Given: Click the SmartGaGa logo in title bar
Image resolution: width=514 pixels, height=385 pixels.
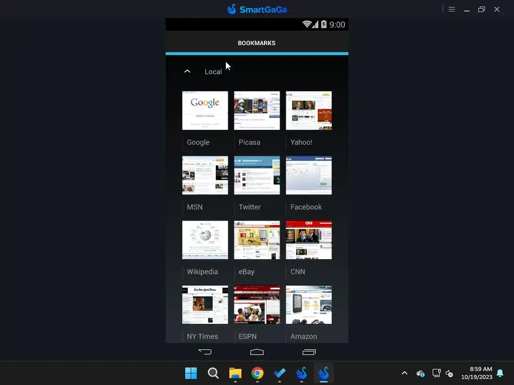Looking at the screenshot, I should [x=257, y=9].
